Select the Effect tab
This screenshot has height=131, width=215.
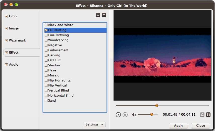14,53
